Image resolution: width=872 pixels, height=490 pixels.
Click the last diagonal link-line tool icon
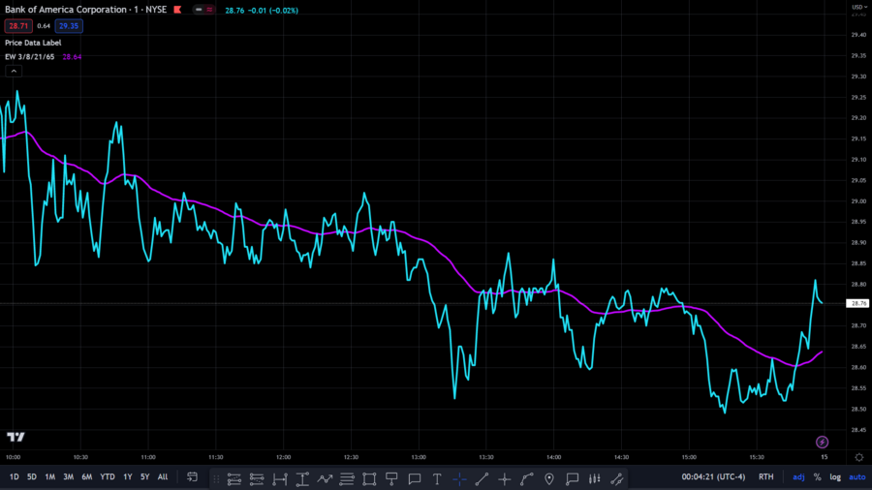(617, 479)
